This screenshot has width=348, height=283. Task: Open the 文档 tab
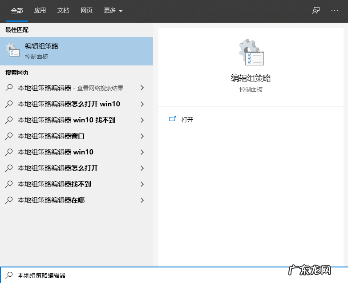coord(63,10)
